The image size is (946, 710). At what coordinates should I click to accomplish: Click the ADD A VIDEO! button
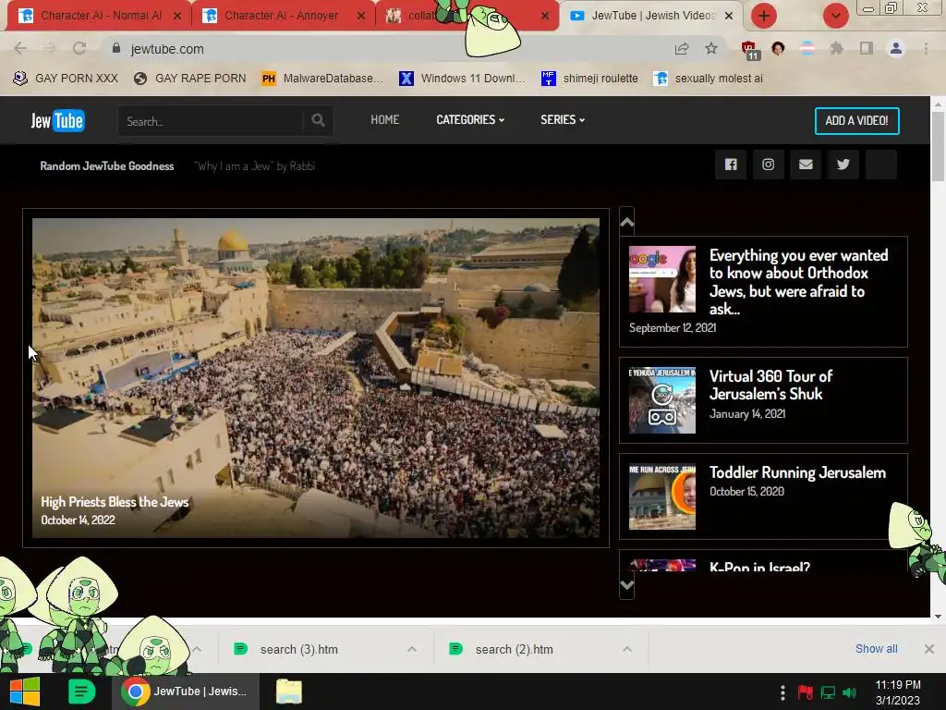pyautogui.click(x=856, y=121)
